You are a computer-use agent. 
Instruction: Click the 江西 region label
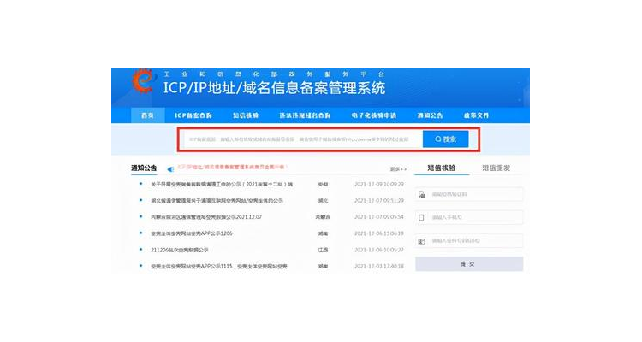click(x=323, y=250)
